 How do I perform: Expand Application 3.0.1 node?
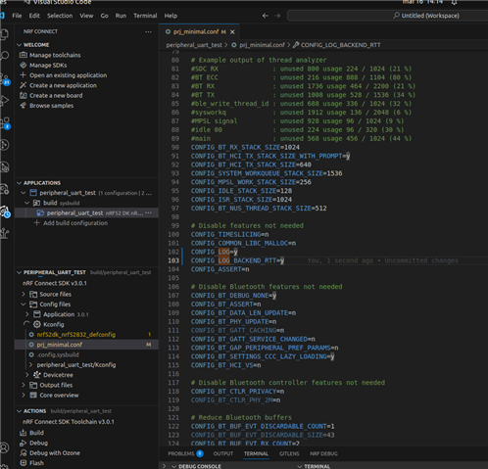(27, 314)
